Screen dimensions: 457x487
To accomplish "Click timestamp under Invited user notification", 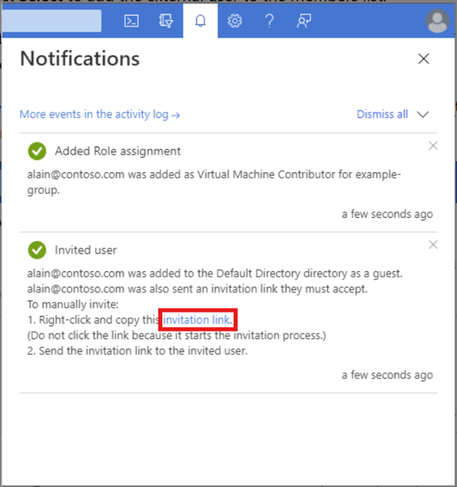I will coord(387,375).
